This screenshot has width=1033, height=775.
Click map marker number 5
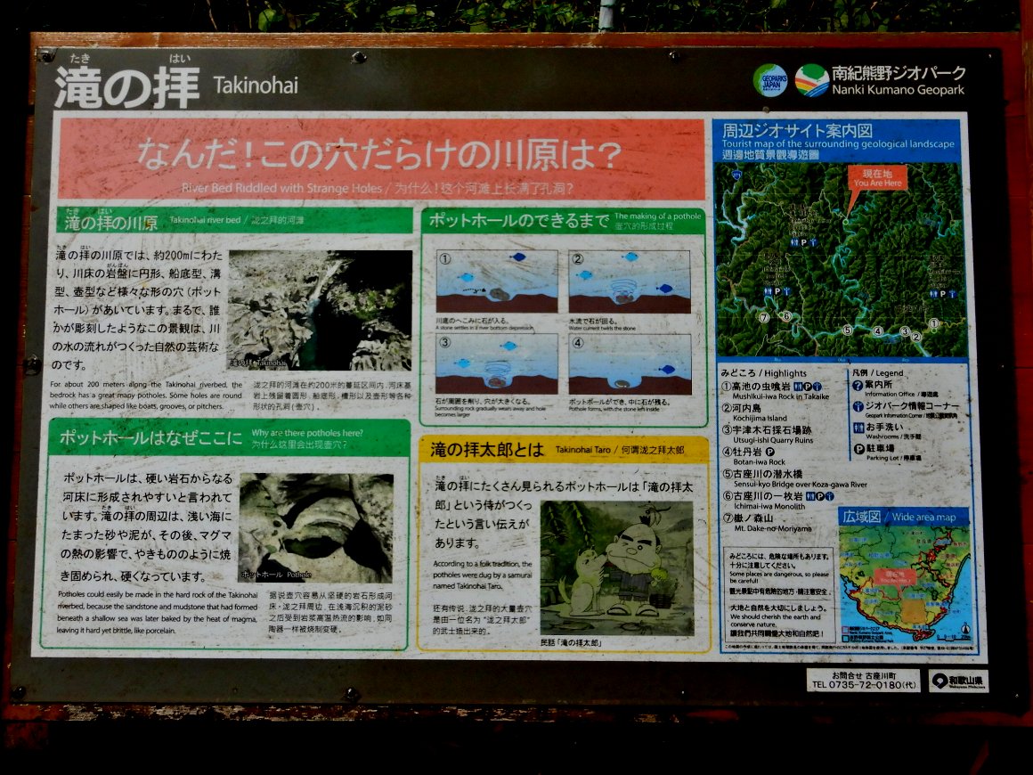pos(848,330)
